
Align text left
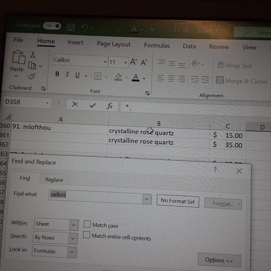161,78
